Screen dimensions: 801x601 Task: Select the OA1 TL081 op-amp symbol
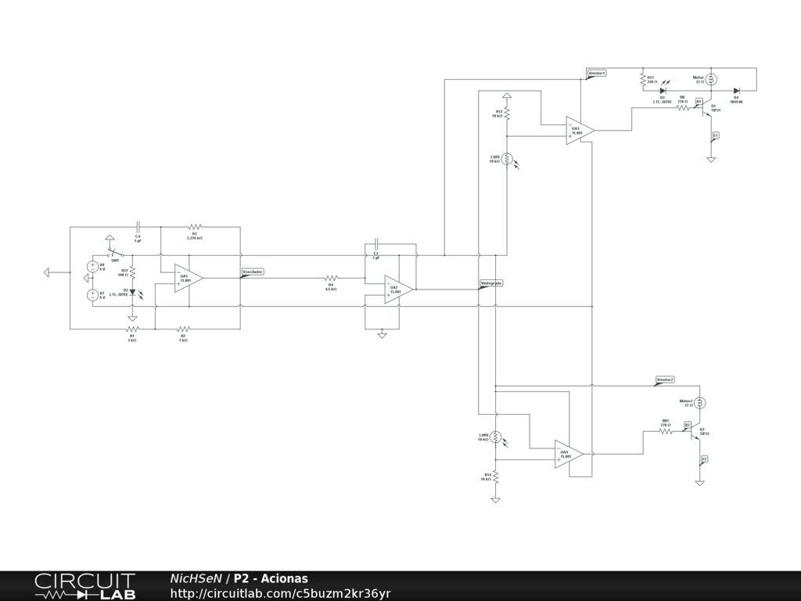[x=189, y=278]
